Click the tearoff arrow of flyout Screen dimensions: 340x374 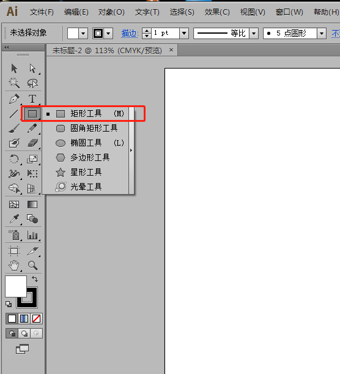click(131, 150)
